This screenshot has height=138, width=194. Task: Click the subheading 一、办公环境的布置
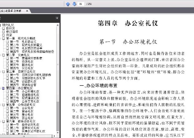pyautogui.click(x=98, y=86)
